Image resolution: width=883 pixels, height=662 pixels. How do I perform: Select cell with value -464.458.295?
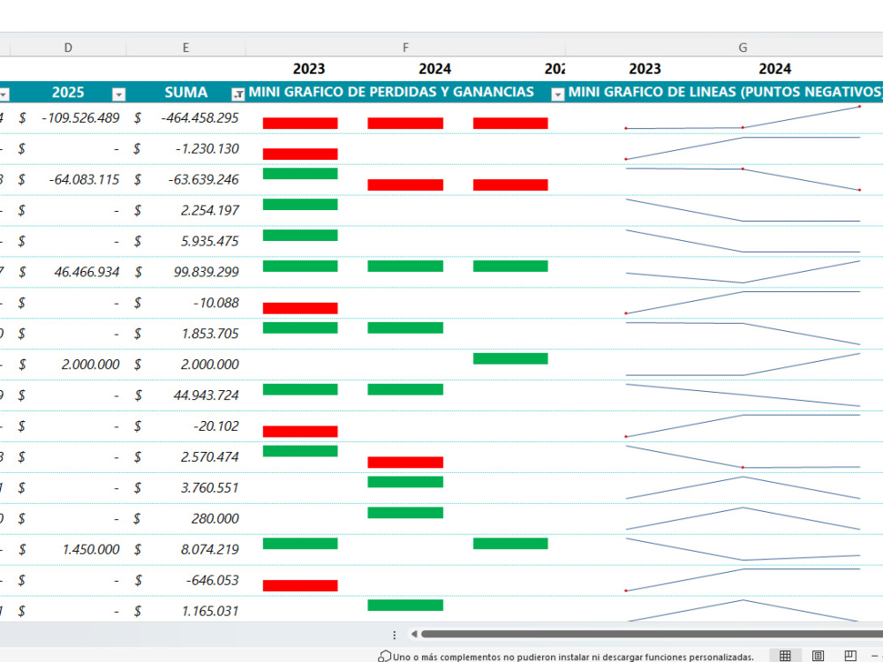(185, 118)
